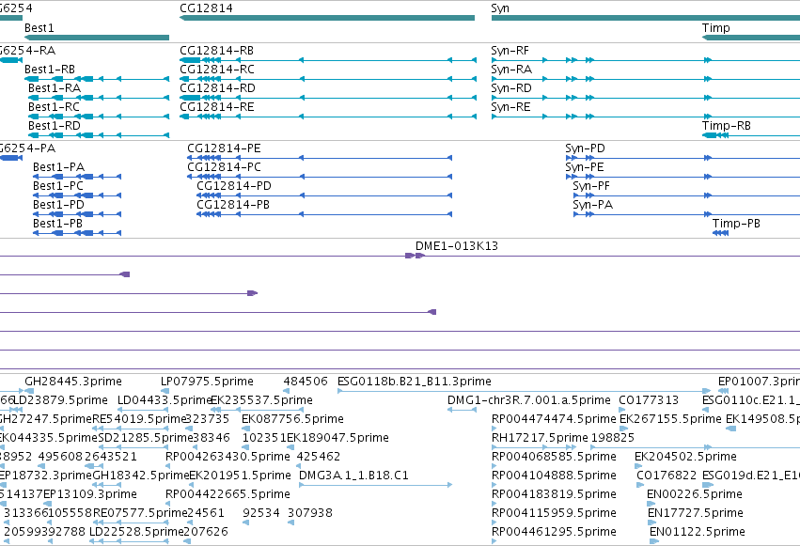The height and width of the screenshot is (546, 800).
Task: Select the EK189047.5prime label
Action: [337, 438]
